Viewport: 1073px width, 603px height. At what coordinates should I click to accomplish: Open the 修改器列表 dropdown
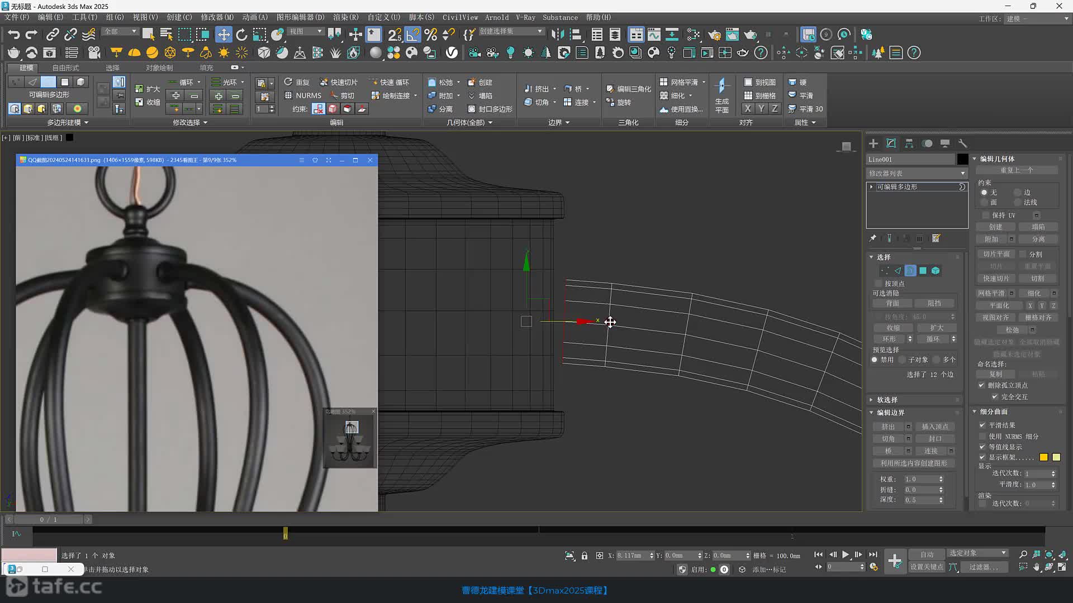(x=917, y=174)
